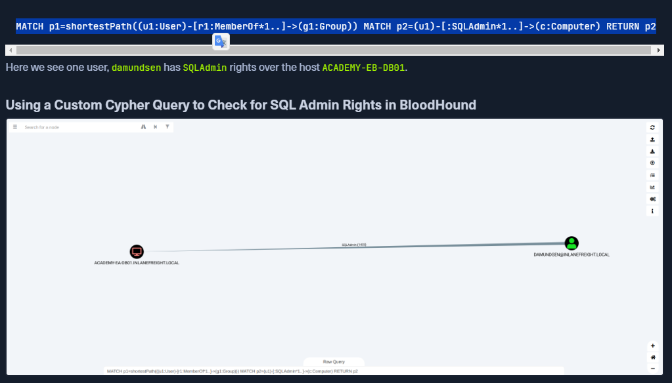Refresh the graph layout
The height and width of the screenshot is (383, 672).
point(652,127)
